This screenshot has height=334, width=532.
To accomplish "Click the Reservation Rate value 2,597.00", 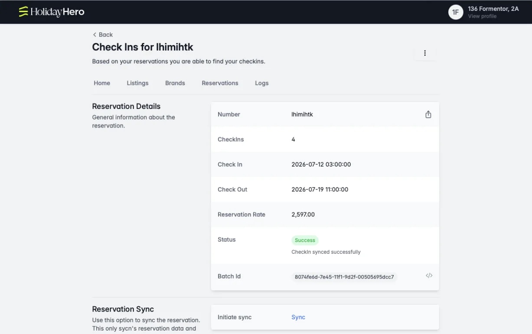I will [x=303, y=214].
